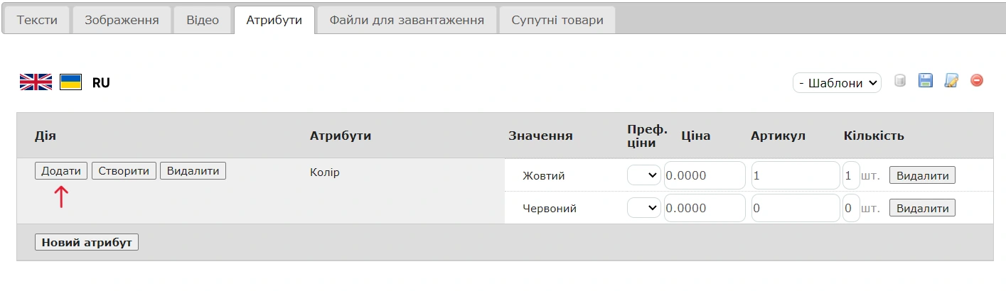This screenshot has width=1006, height=291.
Task: Switch to the English language flag
Action: pyautogui.click(x=36, y=82)
